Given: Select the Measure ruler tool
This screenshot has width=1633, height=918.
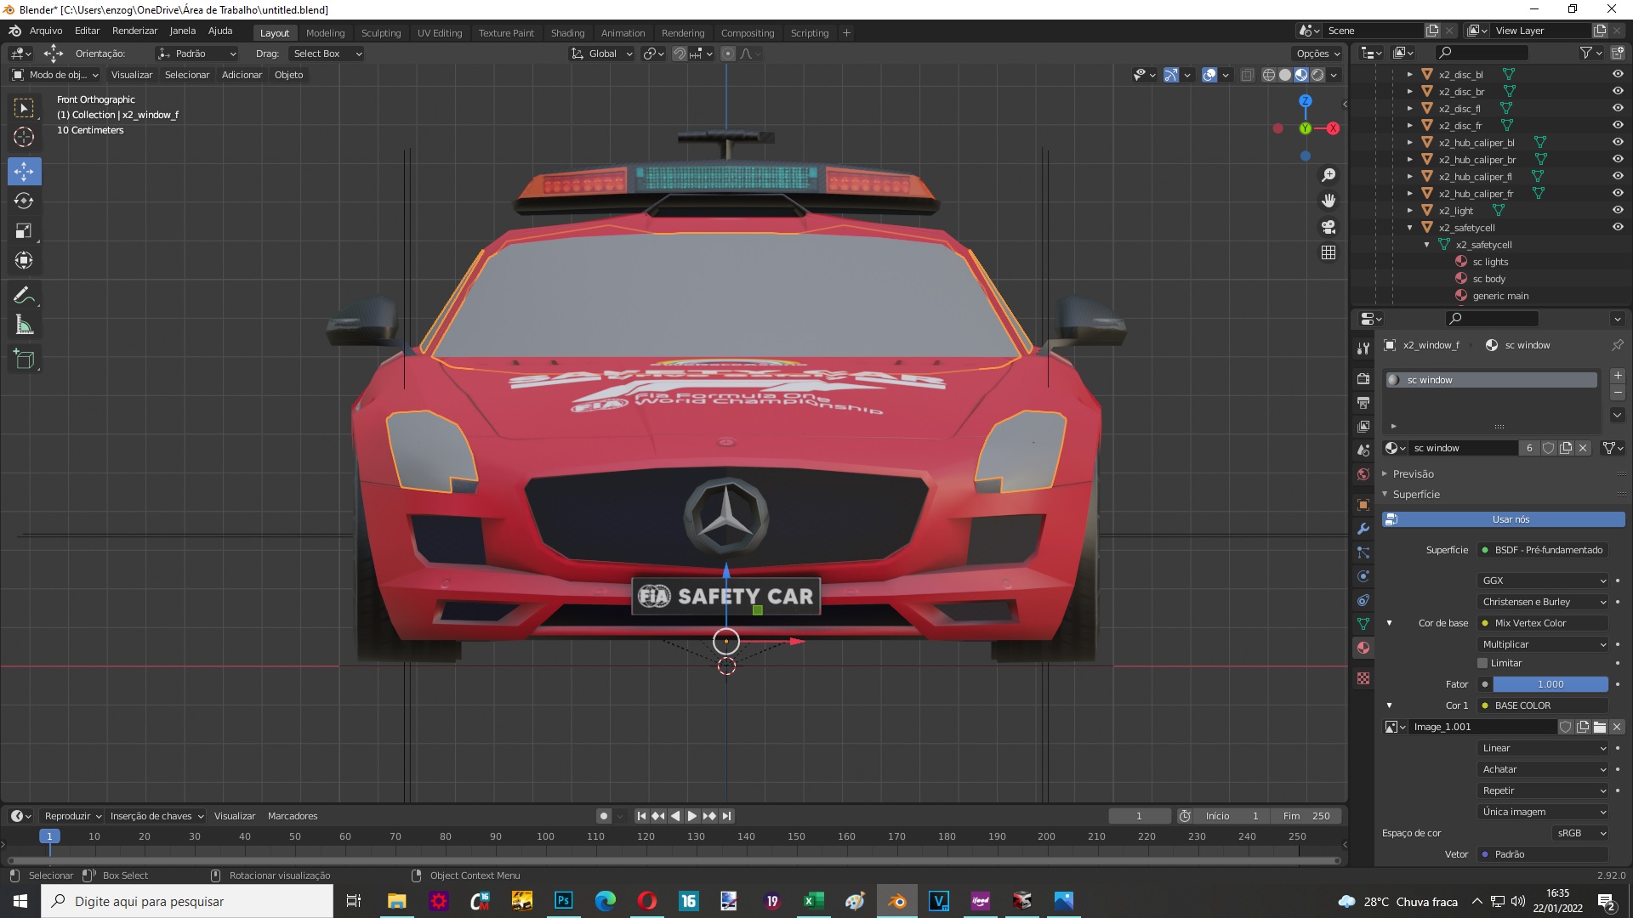Looking at the screenshot, I should [24, 325].
